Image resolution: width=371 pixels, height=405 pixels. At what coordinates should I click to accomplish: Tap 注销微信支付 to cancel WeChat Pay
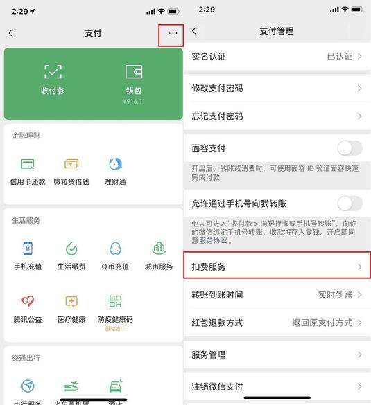click(x=277, y=387)
